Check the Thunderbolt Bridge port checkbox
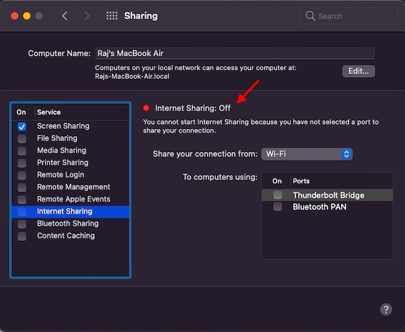405x332 pixels. 278,195
